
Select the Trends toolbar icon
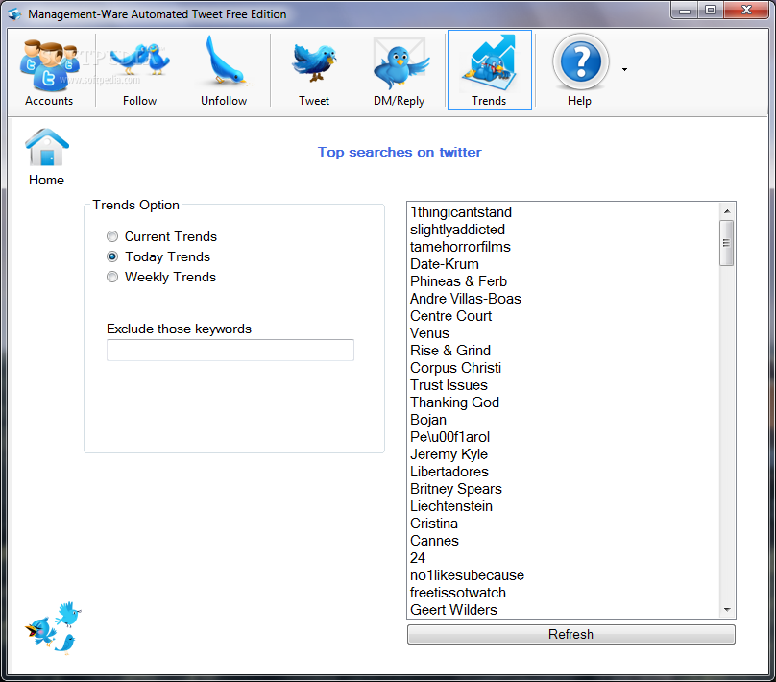pyautogui.click(x=490, y=70)
